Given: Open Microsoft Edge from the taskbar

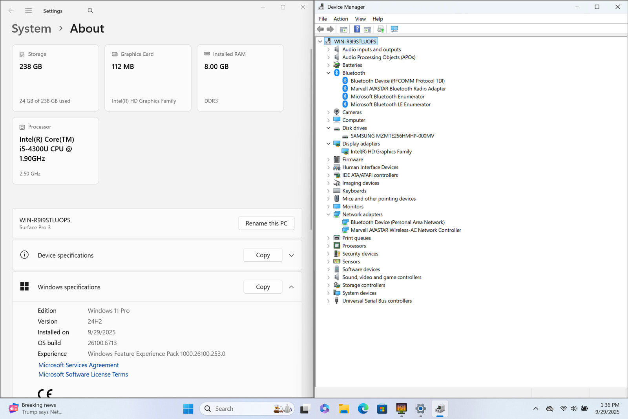Looking at the screenshot, I should (x=363, y=409).
